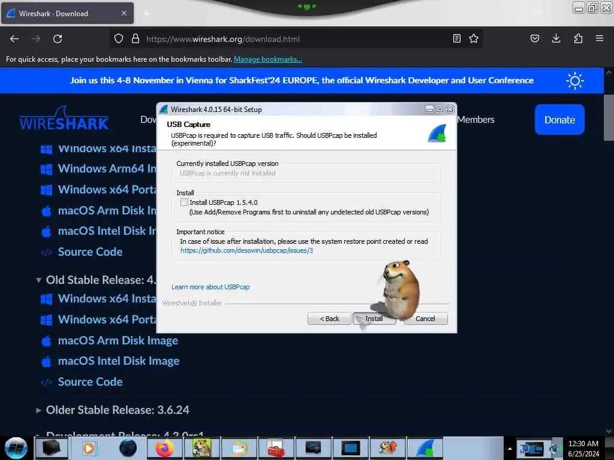Click the SharkFest'24 EUROPE banner
The height and width of the screenshot is (460, 614).
[x=302, y=81]
